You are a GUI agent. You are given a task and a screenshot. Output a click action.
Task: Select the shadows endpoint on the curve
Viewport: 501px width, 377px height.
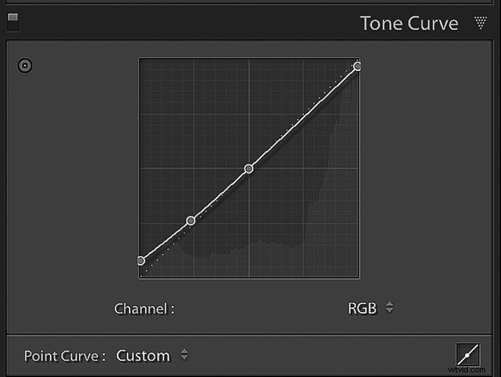(140, 261)
